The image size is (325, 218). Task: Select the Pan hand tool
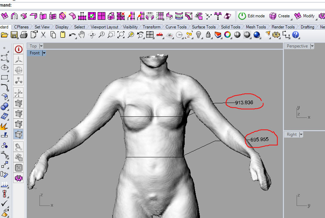click(x=82, y=35)
